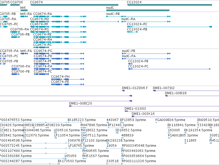This screenshot has width=219, height=165.
Task: Click the Int6 gene arrow
Action: click(24, 10)
